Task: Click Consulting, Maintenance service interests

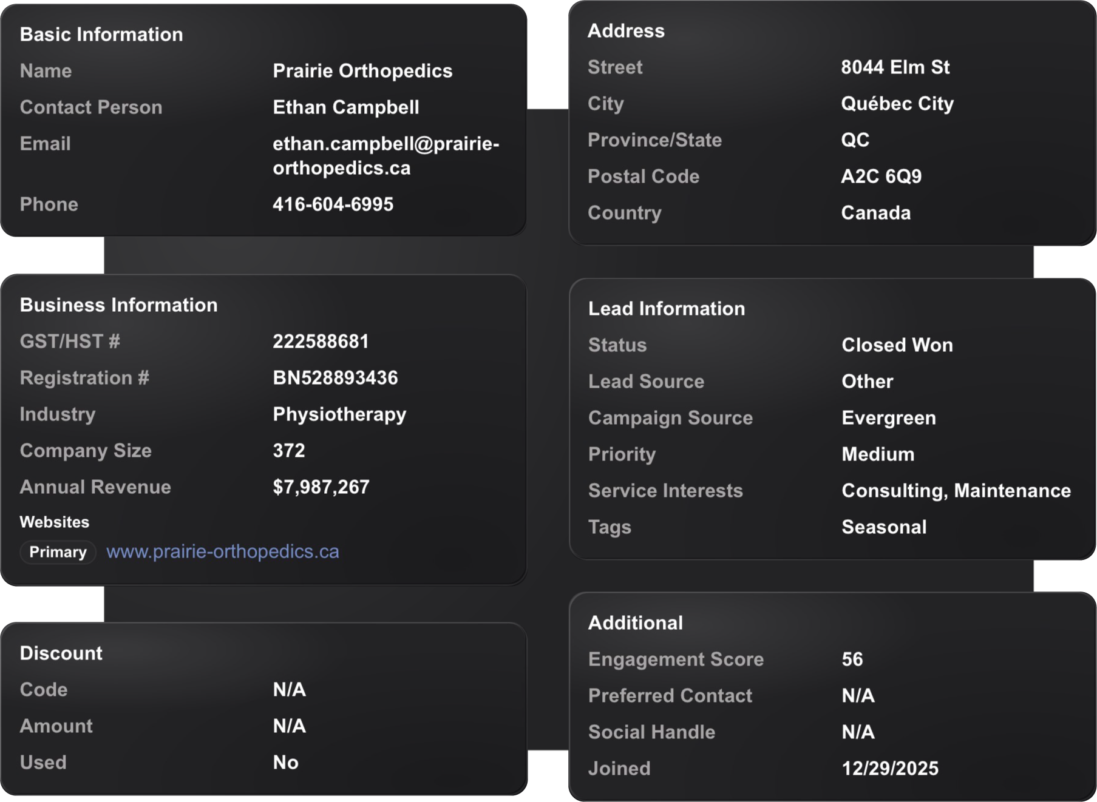Action: (956, 491)
